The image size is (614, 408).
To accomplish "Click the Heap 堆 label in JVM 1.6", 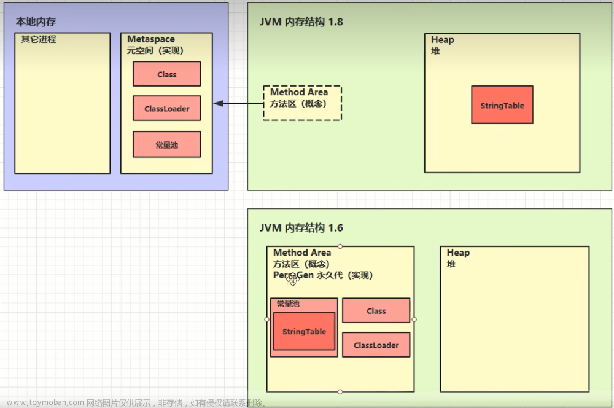I will 458,258.
